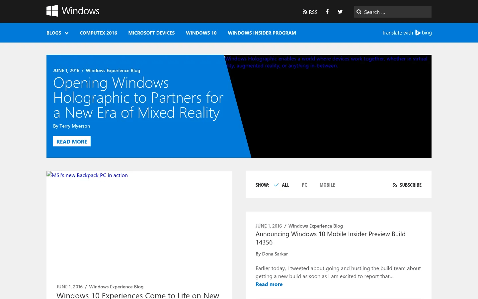Open Terry Myerson's author page
Screen dimensions: 478x299
75,126
